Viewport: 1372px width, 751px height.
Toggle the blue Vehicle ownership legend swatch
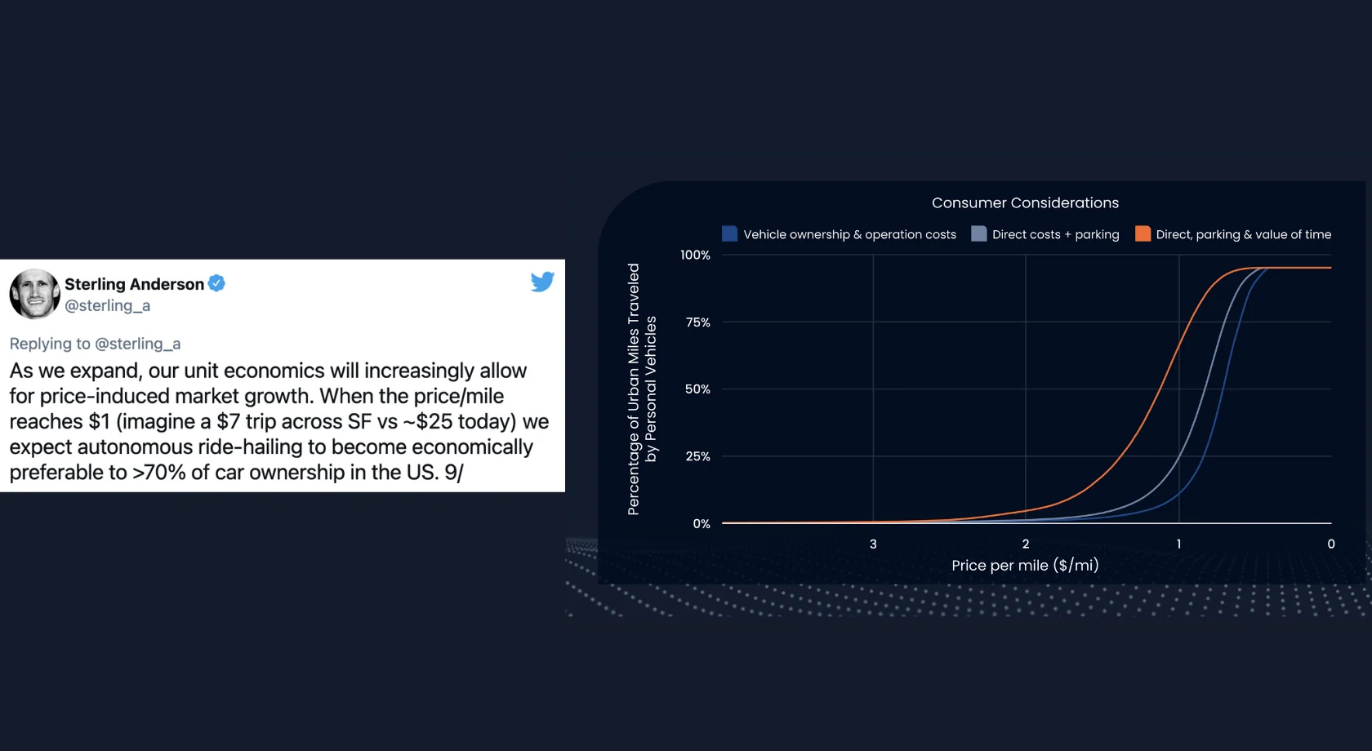[x=730, y=233]
